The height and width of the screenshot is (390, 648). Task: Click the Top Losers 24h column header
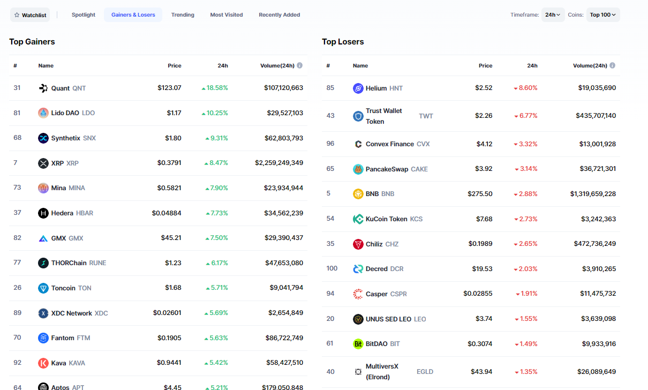pyautogui.click(x=532, y=66)
